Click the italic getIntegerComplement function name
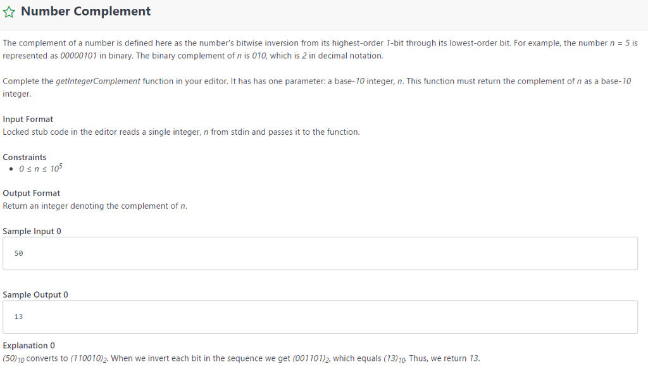648x376 pixels. click(98, 82)
